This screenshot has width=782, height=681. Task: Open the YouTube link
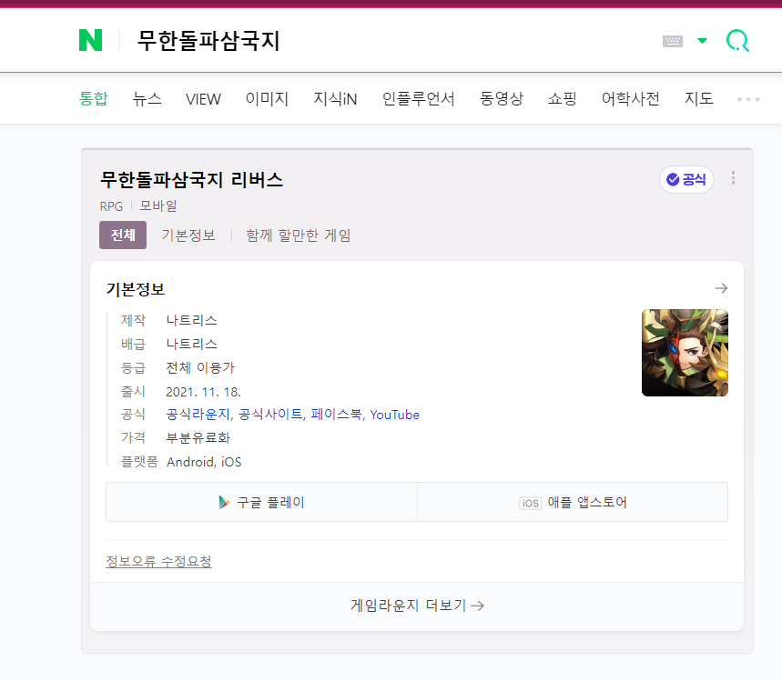394,415
